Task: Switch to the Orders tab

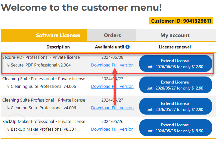Action: [x=112, y=35]
